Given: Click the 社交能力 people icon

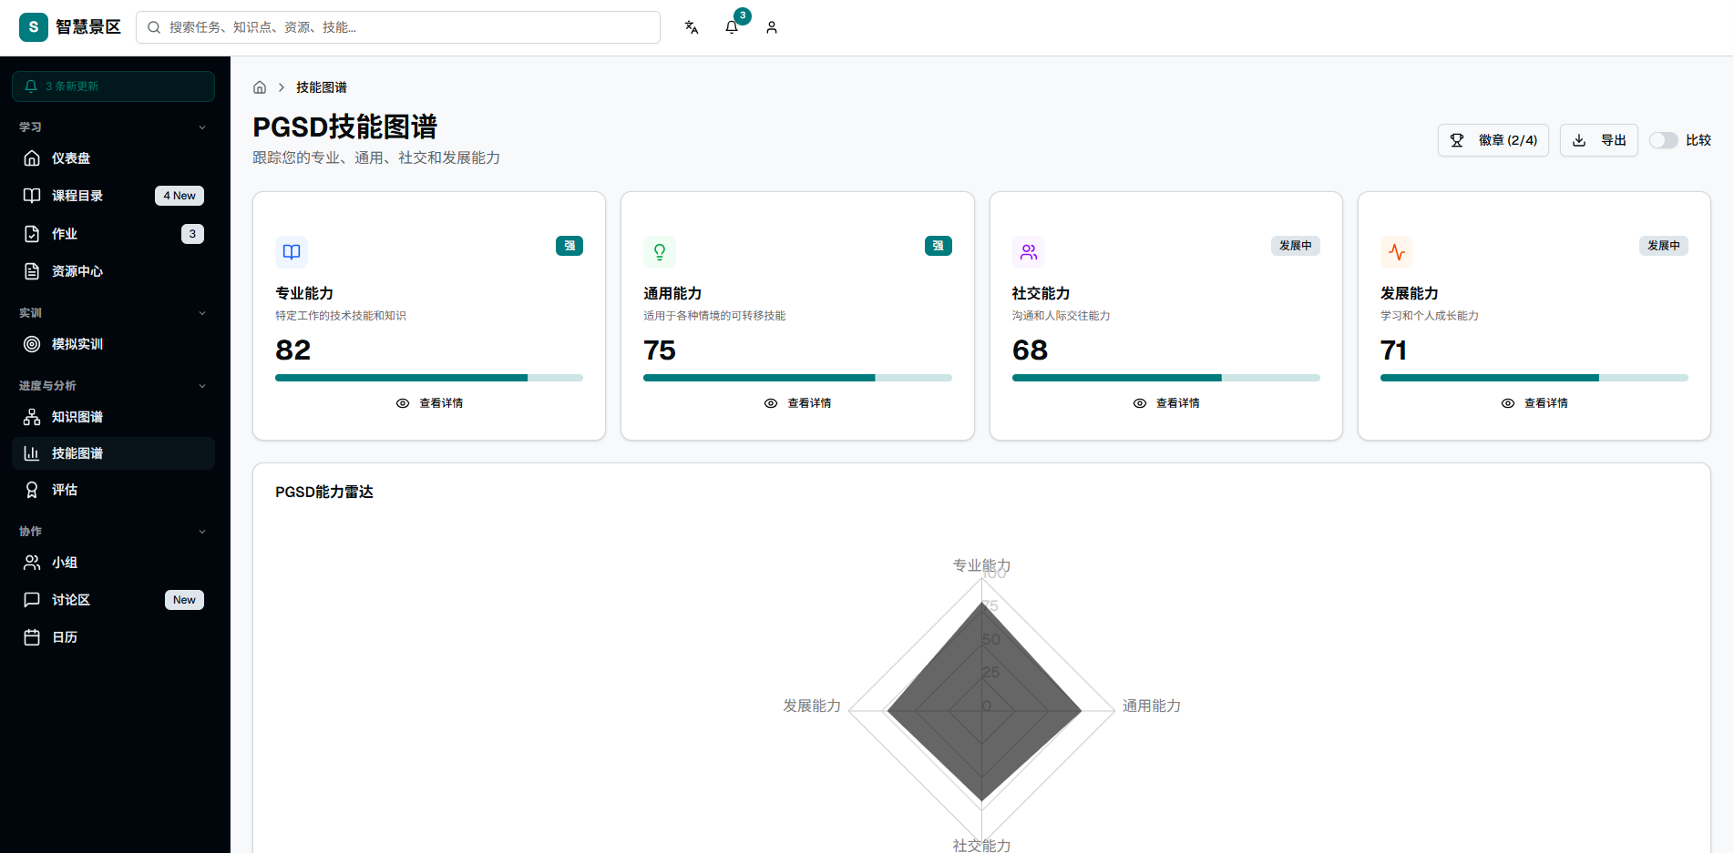Looking at the screenshot, I should pos(1029,252).
